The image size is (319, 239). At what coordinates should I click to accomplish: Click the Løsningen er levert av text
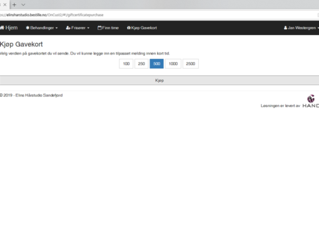click(280, 106)
